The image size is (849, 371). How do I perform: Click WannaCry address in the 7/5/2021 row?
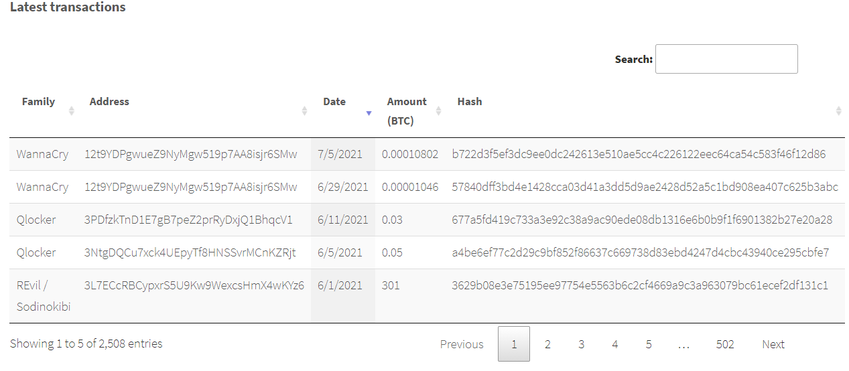tap(191, 154)
